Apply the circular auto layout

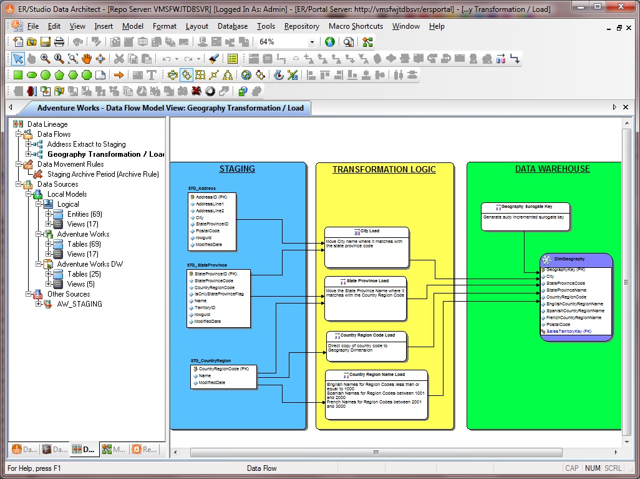173,75
